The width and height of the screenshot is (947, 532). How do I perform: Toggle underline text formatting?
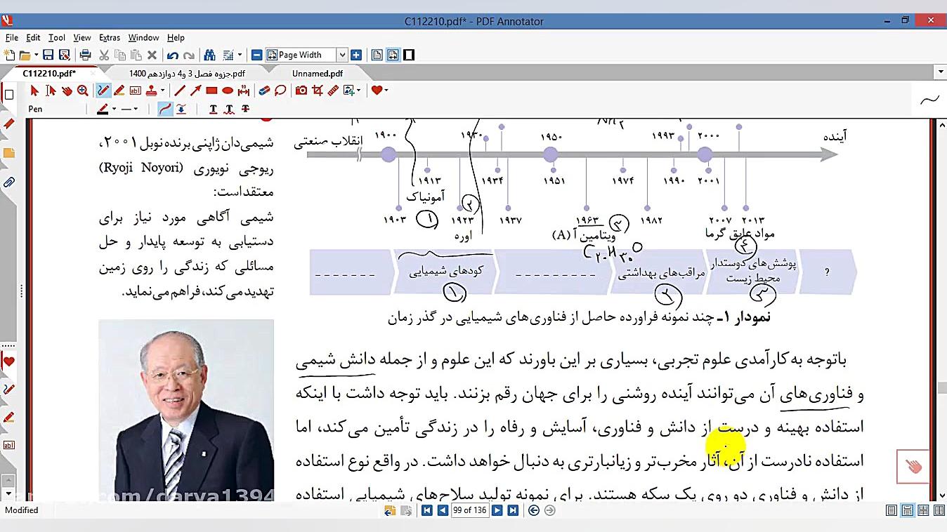211,109
